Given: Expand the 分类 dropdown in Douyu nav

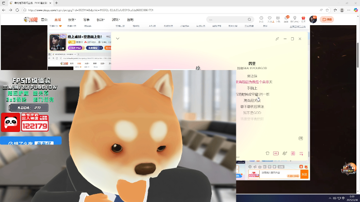Looking at the screenshot, I should tap(72, 20).
